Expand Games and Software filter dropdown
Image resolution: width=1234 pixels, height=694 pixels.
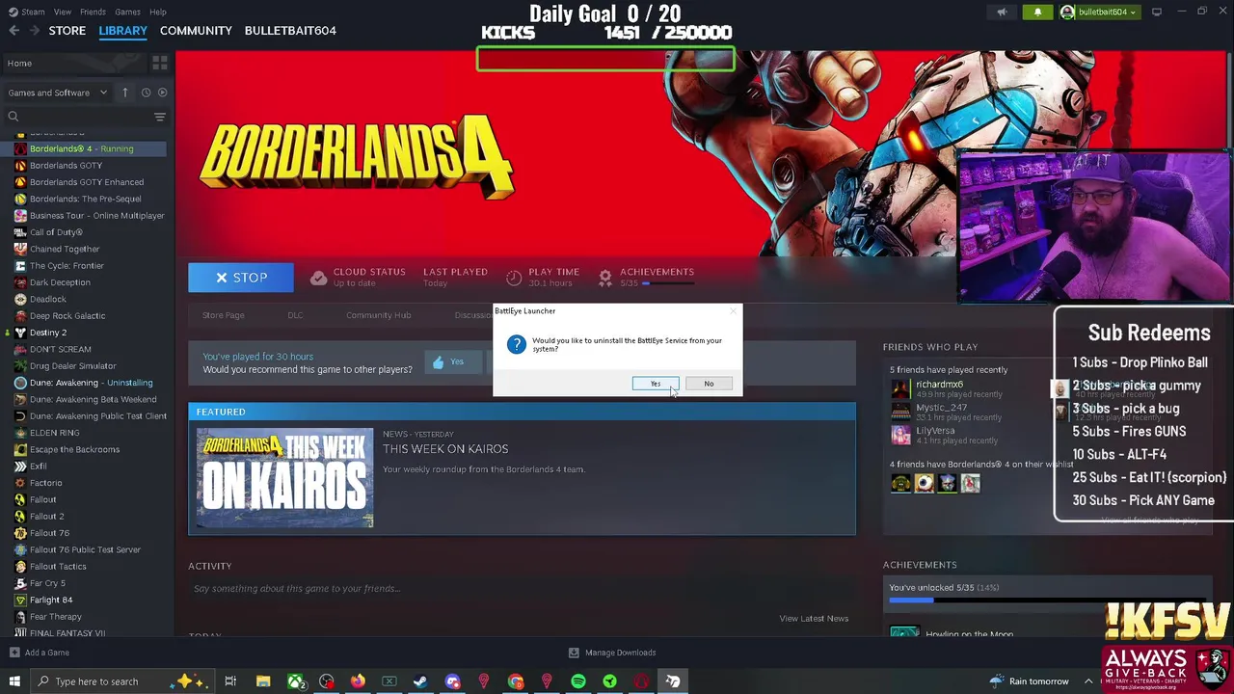57,93
